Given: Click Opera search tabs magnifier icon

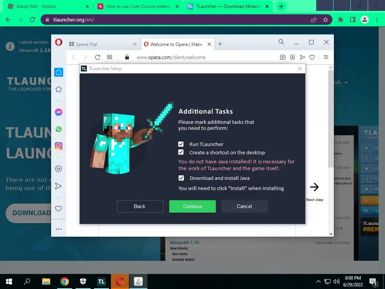Looking at the screenshot, I should click(x=281, y=42).
